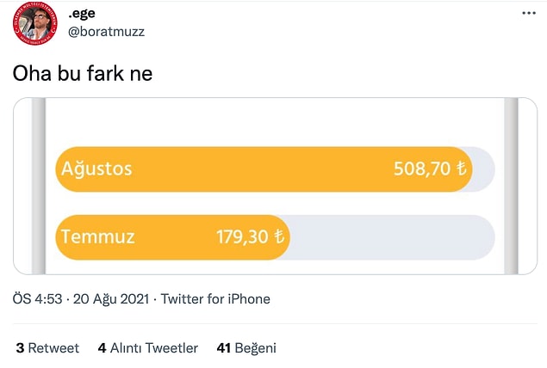Visit the @boratmuzz handle
Screen dimensions: 547x368
tap(107, 32)
